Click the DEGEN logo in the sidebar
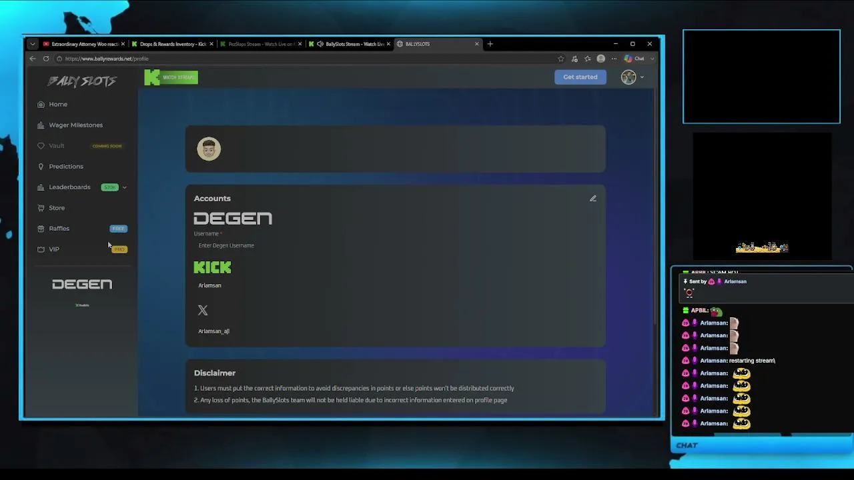 tap(82, 285)
